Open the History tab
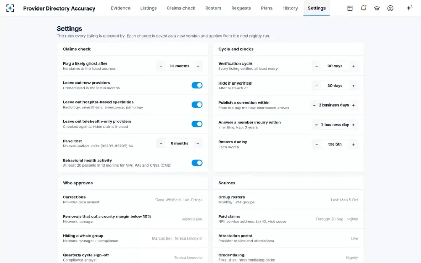Image resolution: width=421 pixels, height=263 pixels. [x=290, y=8]
